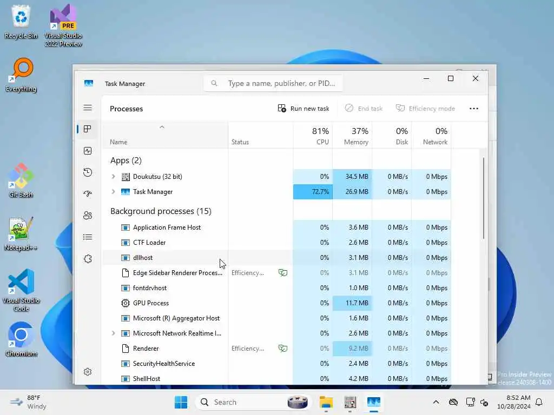Sort processes by CPU column header
The width and height of the screenshot is (554, 415).
point(313,135)
